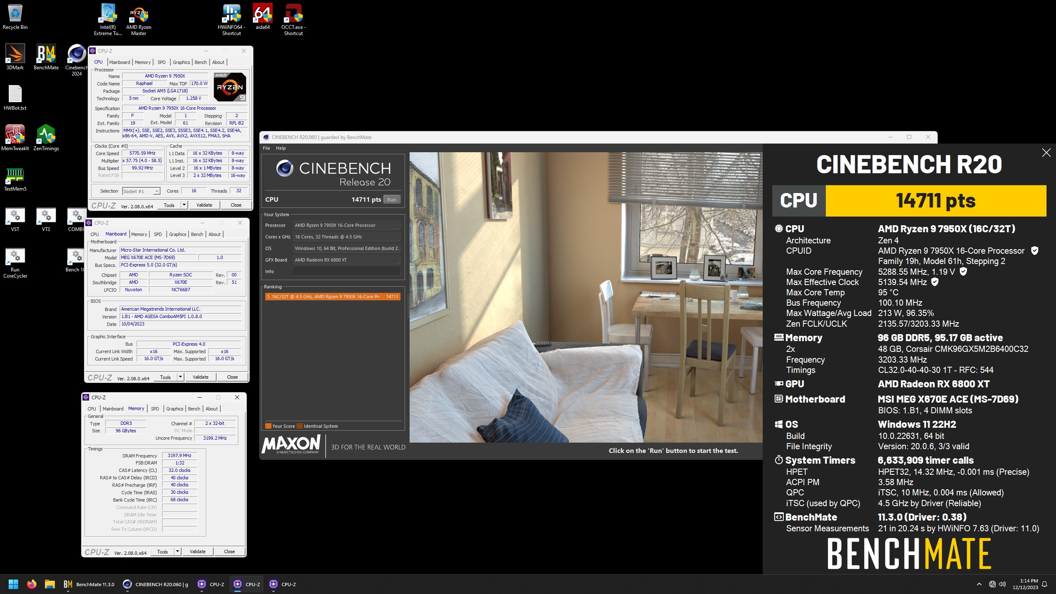
Task: Open BenchMate desktop icon
Action: [46, 57]
